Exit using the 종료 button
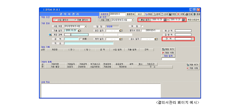240x111 pixels. coord(197,14)
